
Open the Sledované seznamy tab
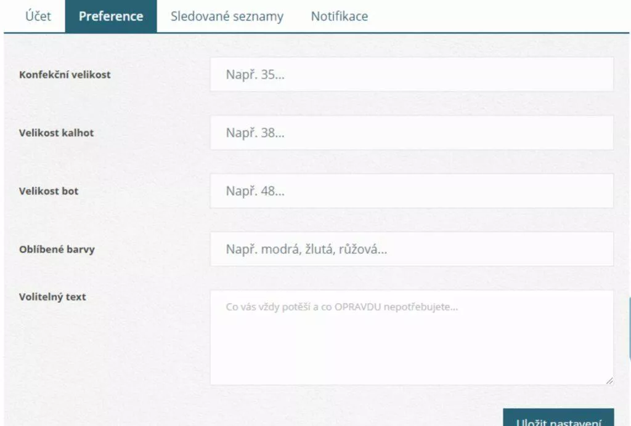point(227,16)
